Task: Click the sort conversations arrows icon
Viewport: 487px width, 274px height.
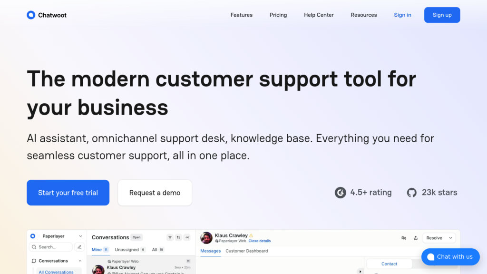Action: point(178,237)
